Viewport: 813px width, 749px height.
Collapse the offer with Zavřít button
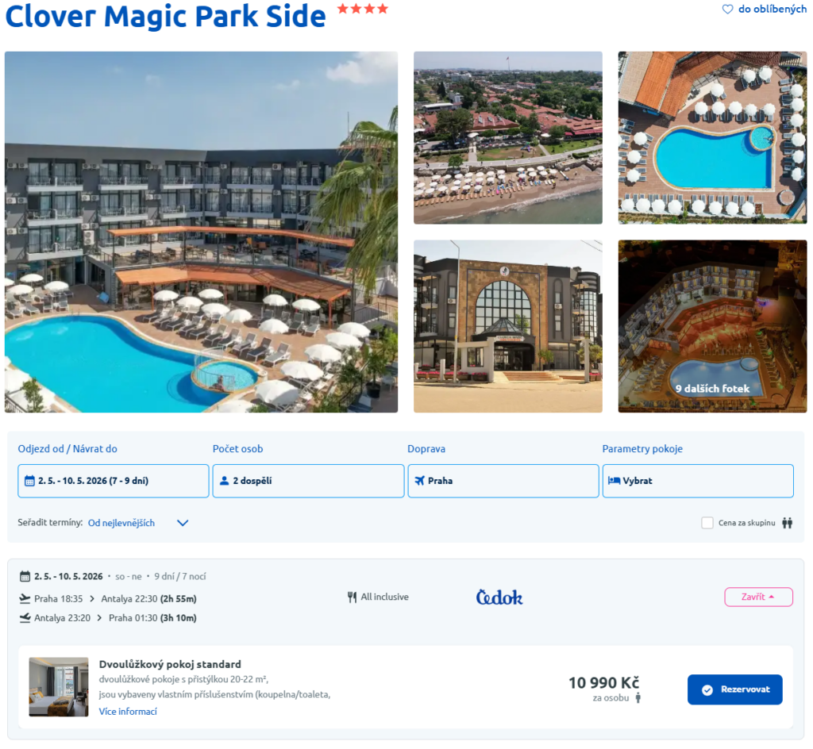758,597
